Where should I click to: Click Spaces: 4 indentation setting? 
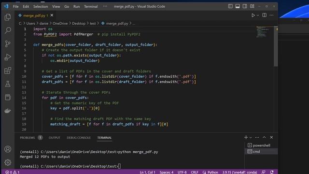[x=166, y=172]
